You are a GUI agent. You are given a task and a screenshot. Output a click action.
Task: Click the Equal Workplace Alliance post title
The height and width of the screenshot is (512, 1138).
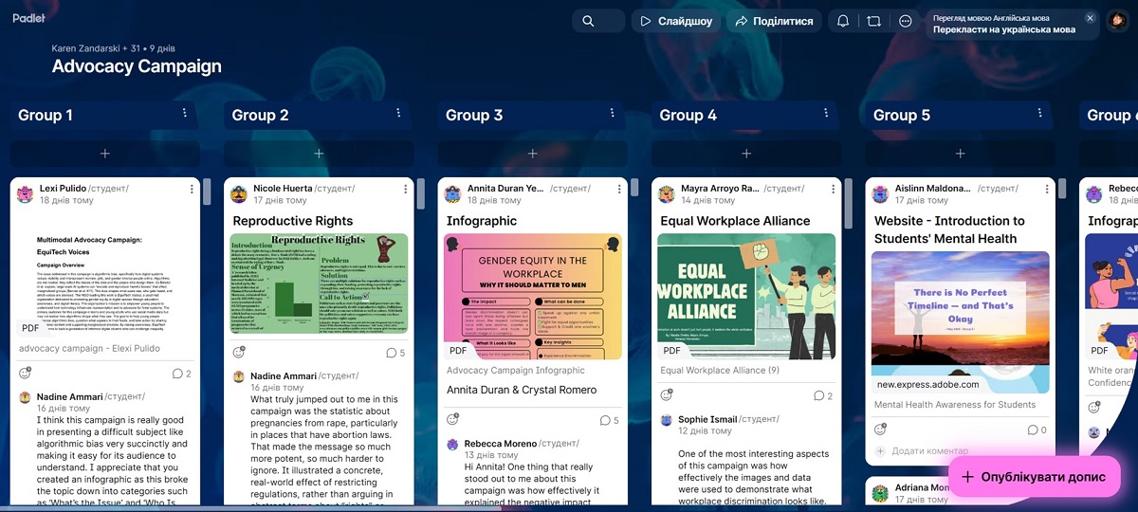tap(735, 221)
